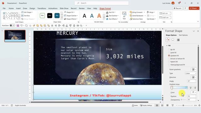
Task: Open the Alt Text accessibility button
Action: click(124, 15)
